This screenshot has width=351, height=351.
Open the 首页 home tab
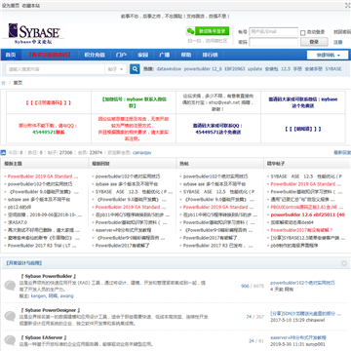(11, 55)
